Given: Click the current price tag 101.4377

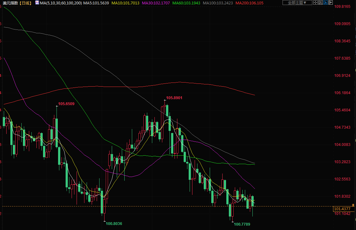Looking at the screenshot, I should [x=342, y=209].
